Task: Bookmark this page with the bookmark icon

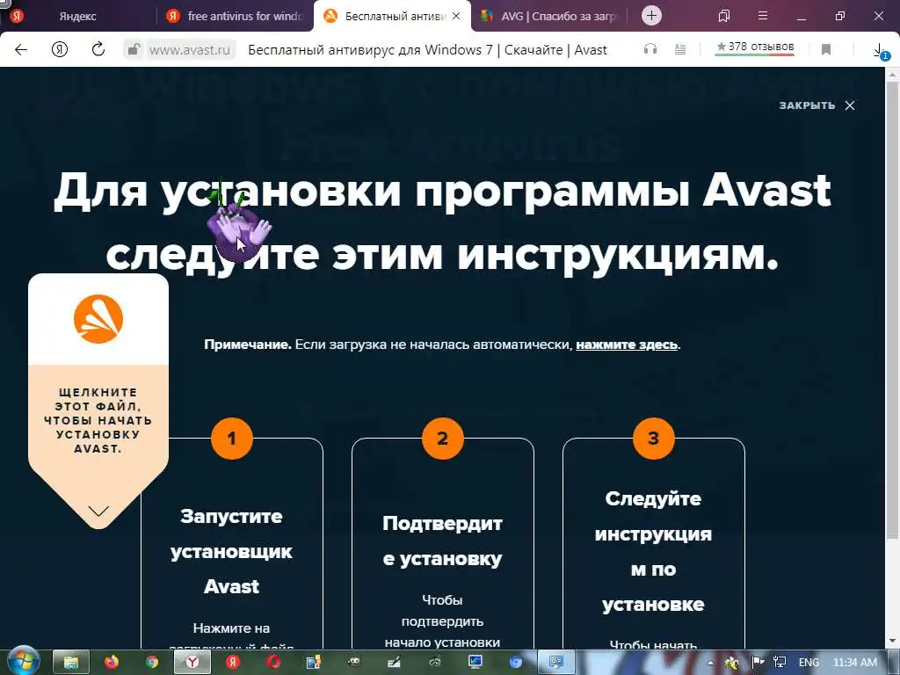Action: pyautogui.click(x=826, y=50)
